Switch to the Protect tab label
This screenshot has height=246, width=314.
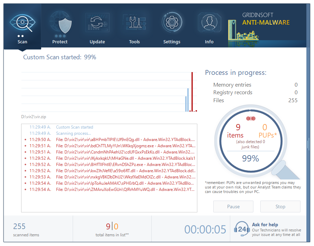click(60, 42)
